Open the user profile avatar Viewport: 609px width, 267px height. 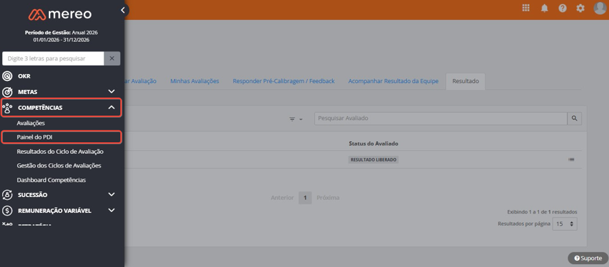(x=599, y=8)
